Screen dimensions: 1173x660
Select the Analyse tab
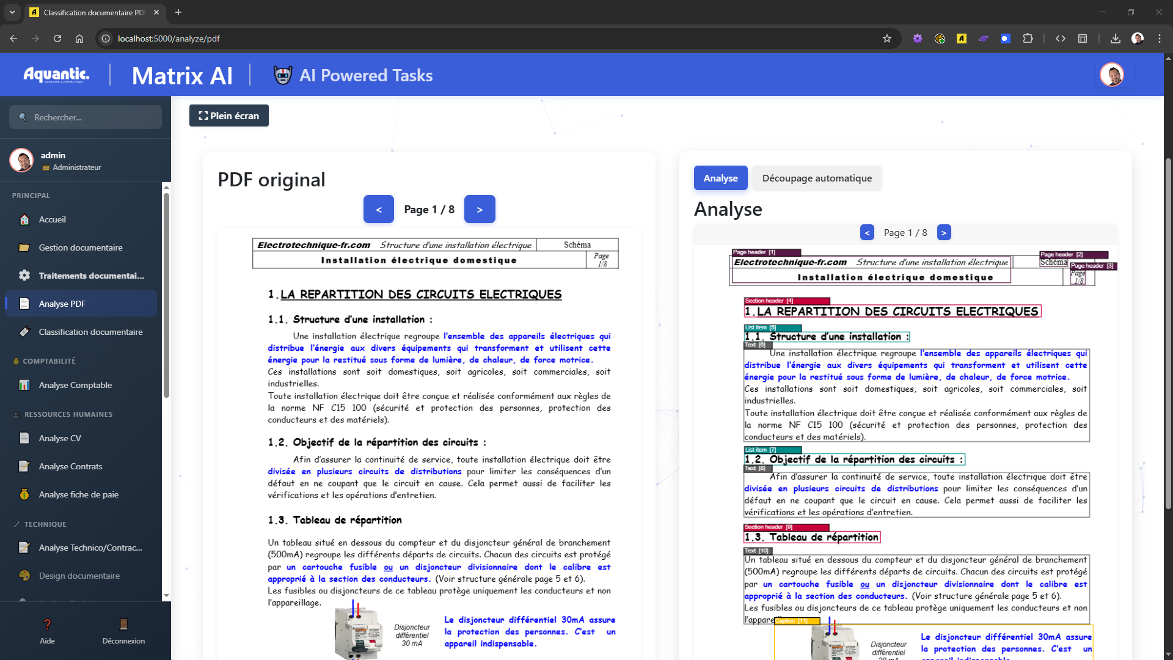pos(720,178)
